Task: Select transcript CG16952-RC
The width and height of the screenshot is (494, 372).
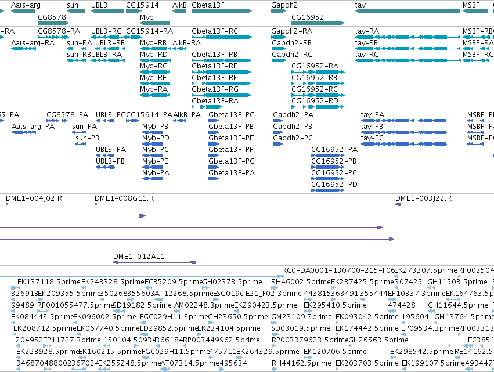Action: tap(315, 89)
